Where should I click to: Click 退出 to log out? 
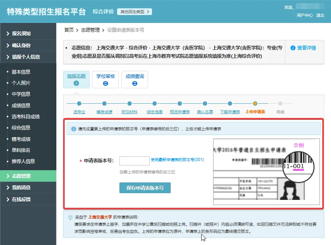pyautogui.click(x=320, y=15)
